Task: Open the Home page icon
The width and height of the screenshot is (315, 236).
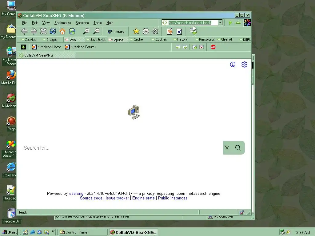Action: 62,31
